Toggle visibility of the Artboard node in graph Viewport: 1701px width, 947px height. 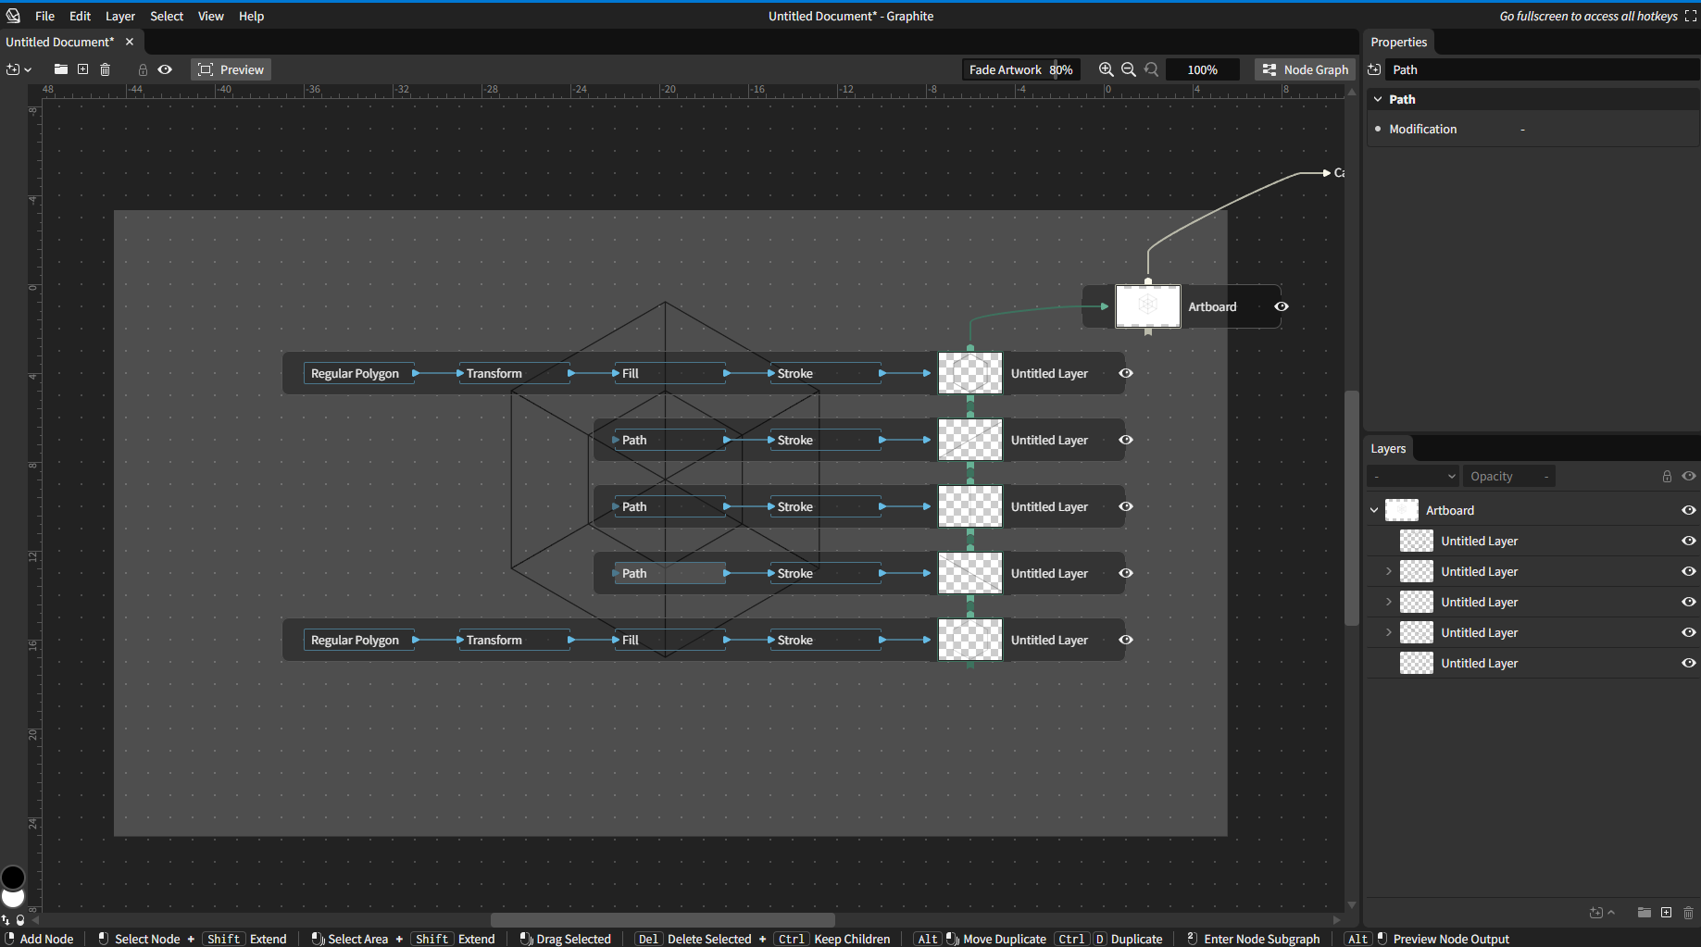pos(1282,306)
